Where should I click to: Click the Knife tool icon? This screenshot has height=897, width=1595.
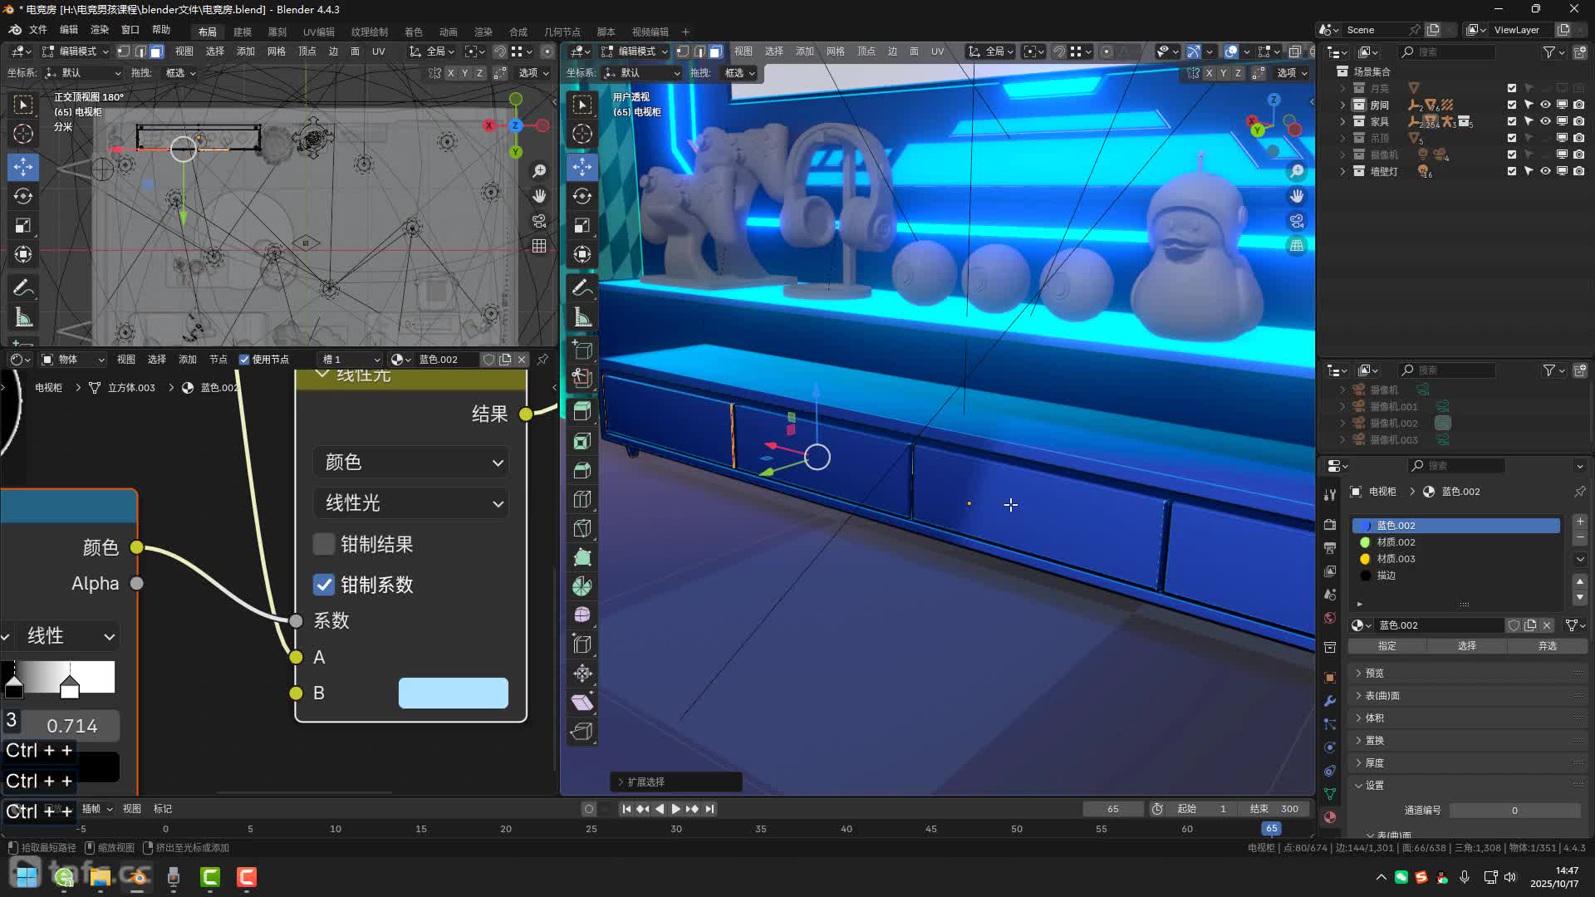tap(582, 528)
